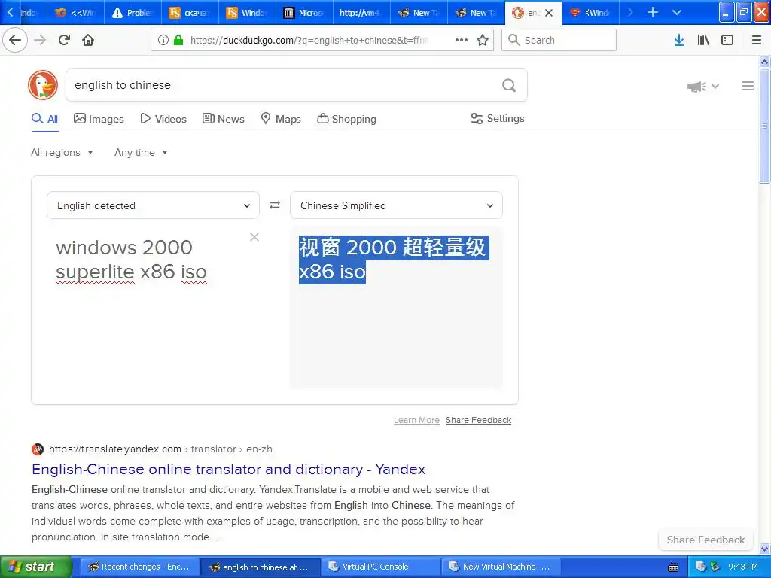Viewport: 771px width, 578px height.
Task: Open DuckDuckGo Settings
Action: 498,118
